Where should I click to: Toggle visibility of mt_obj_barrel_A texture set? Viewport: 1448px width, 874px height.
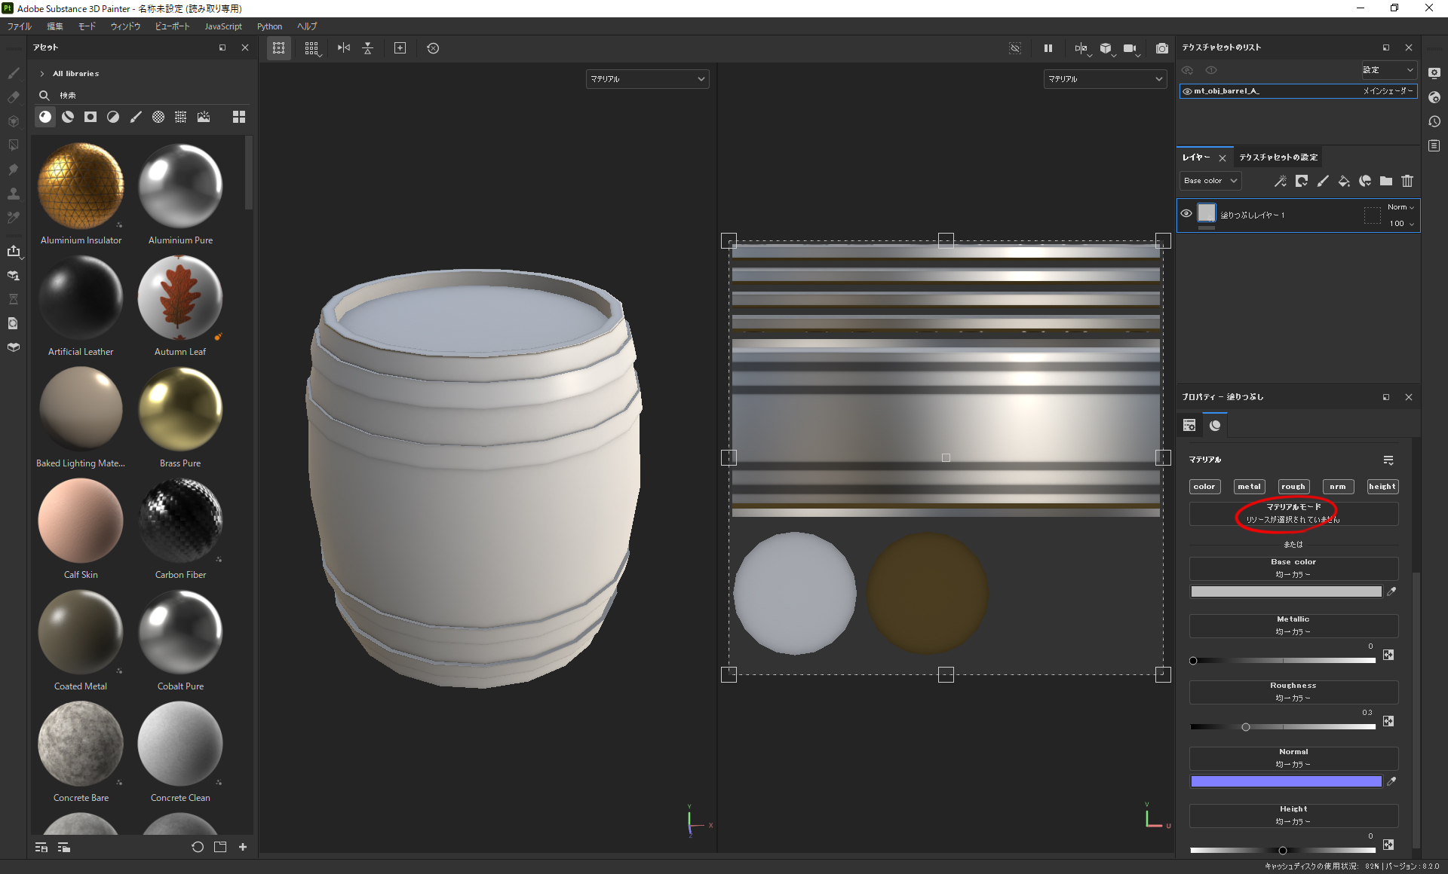point(1187,91)
